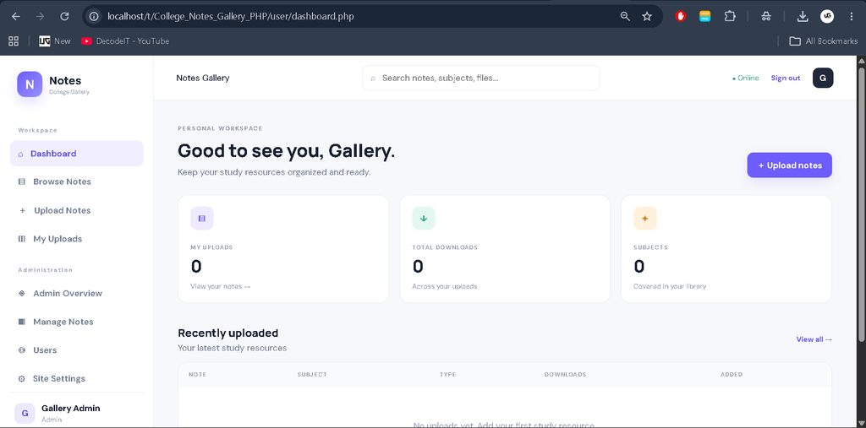
Task: Click the green Total Downloads arrow icon
Action: click(424, 219)
